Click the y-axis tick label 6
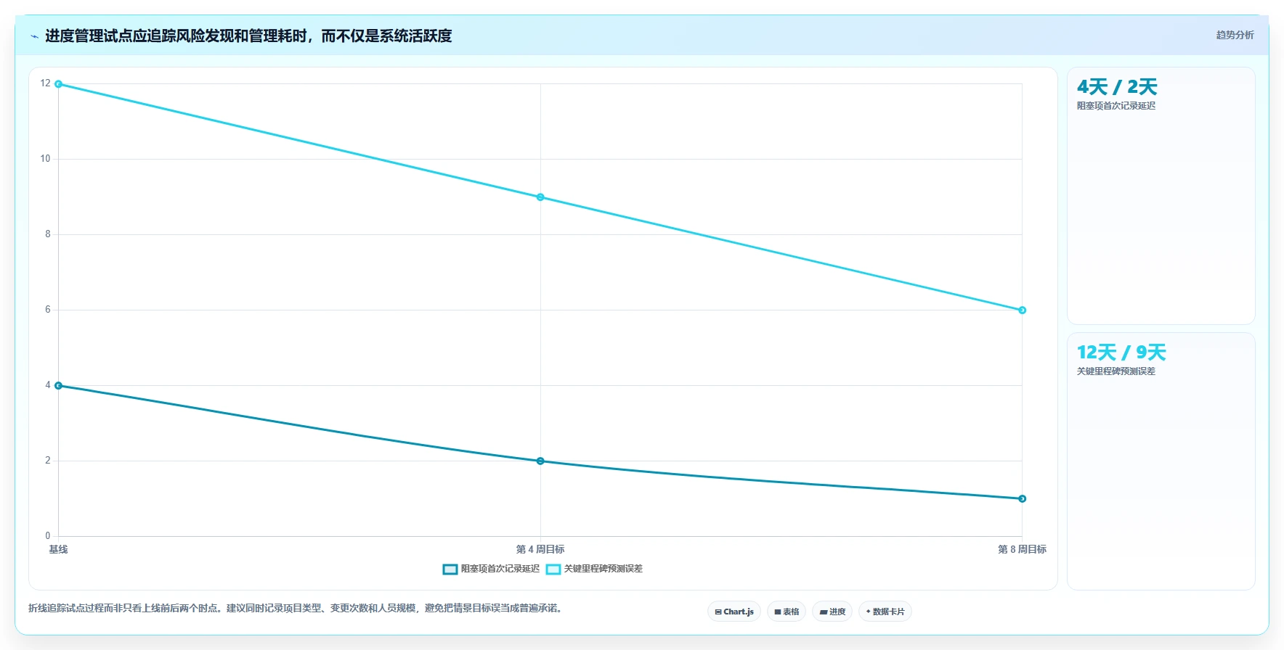Viewport: 1284px width, 650px height. 48,310
